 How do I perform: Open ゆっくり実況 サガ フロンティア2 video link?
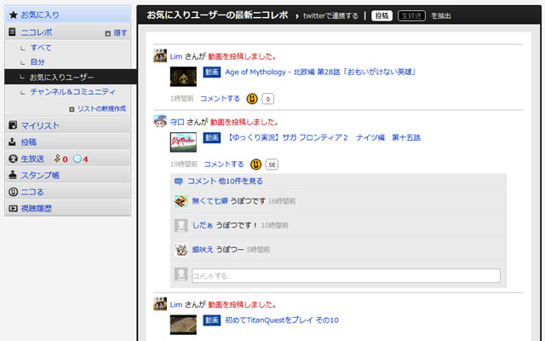[x=324, y=137]
